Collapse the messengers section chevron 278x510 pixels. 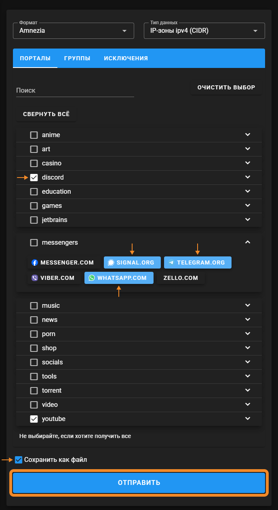[x=248, y=242]
